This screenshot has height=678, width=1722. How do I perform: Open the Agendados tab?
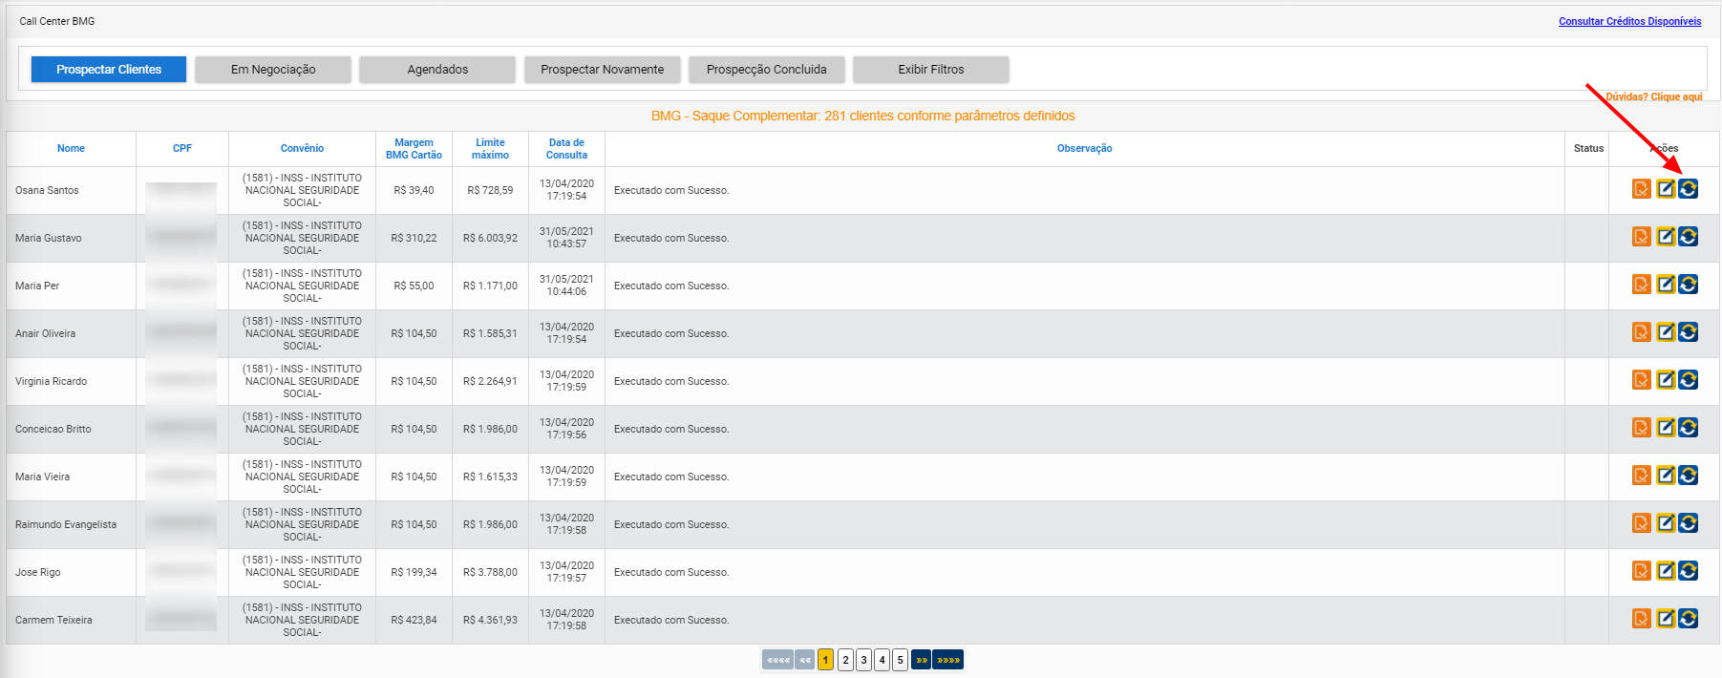[x=437, y=70]
